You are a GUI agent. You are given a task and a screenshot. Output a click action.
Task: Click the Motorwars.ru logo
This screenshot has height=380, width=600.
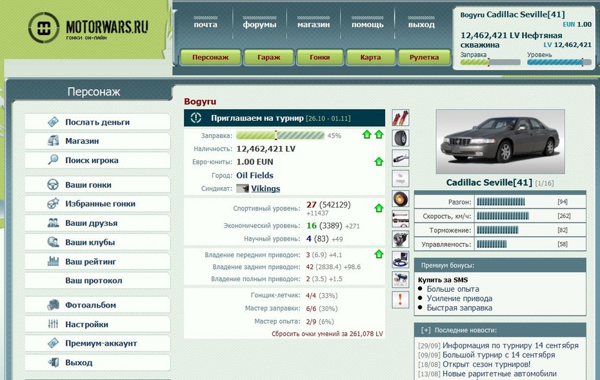click(x=88, y=28)
